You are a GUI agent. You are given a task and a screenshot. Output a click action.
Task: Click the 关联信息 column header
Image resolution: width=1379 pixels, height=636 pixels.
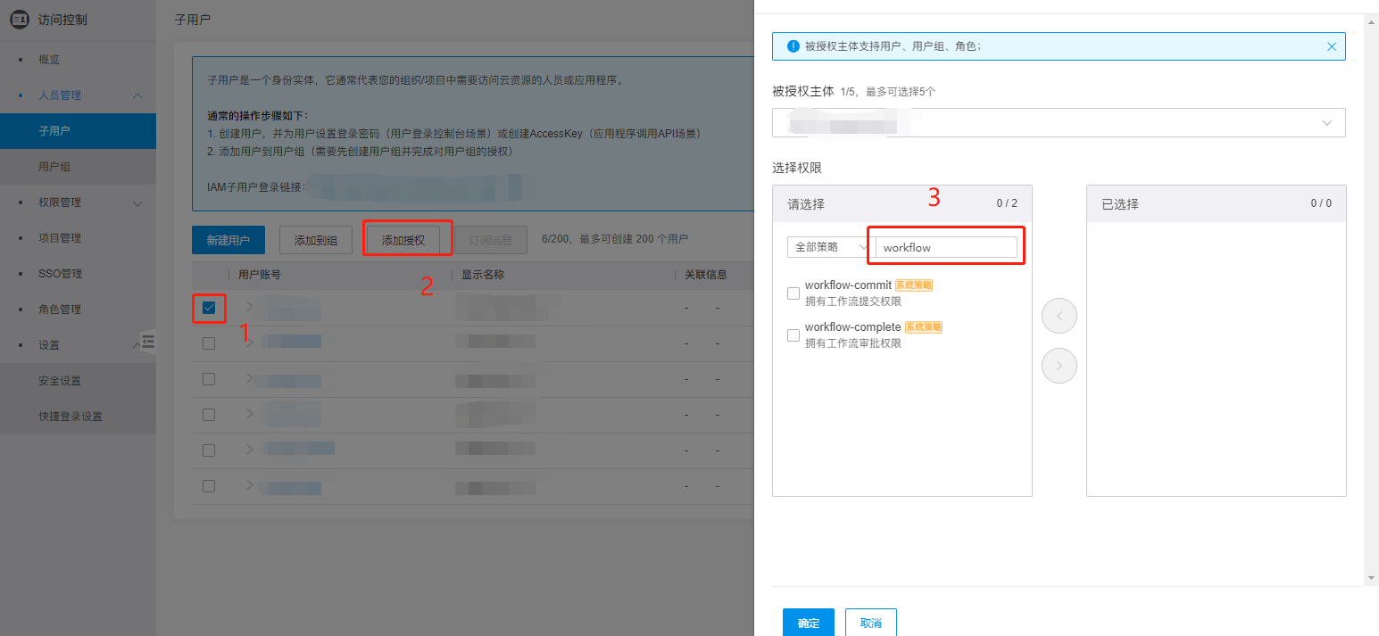706,275
